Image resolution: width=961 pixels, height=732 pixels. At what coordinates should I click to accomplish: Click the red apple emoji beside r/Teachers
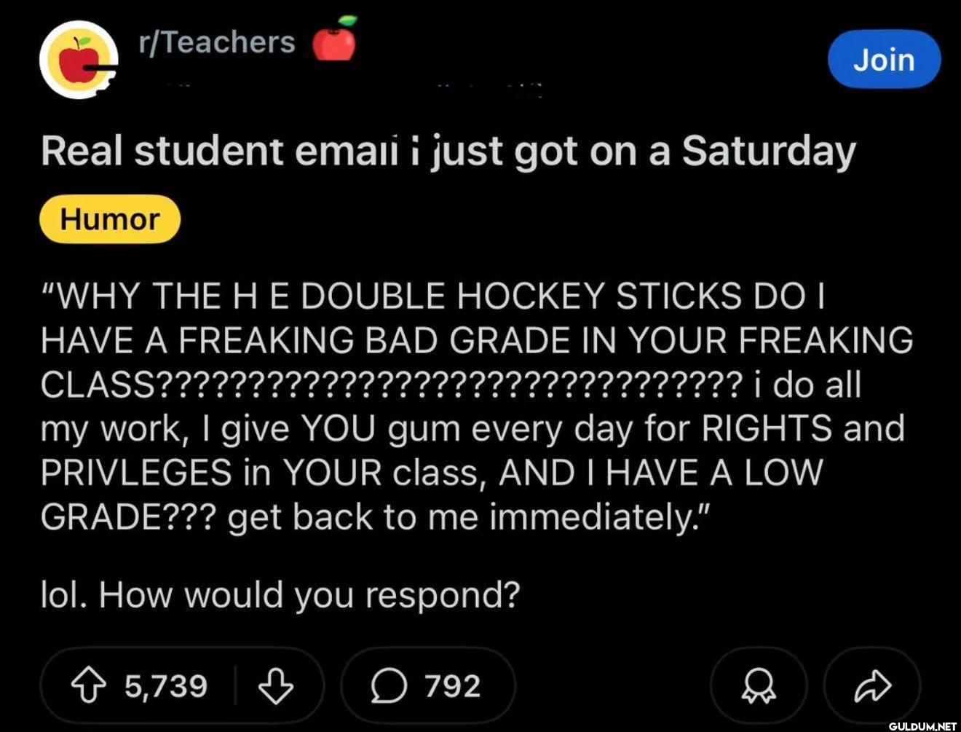tap(334, 41)
